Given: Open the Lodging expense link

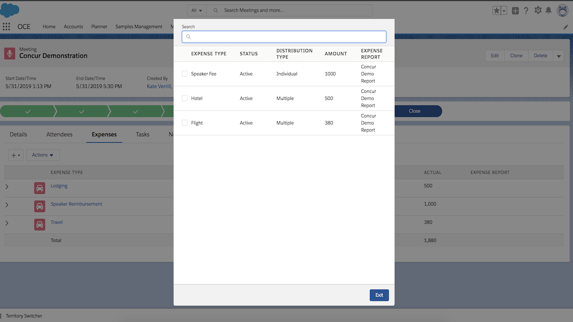Looking at the screenshot, I should coord(59,186).
